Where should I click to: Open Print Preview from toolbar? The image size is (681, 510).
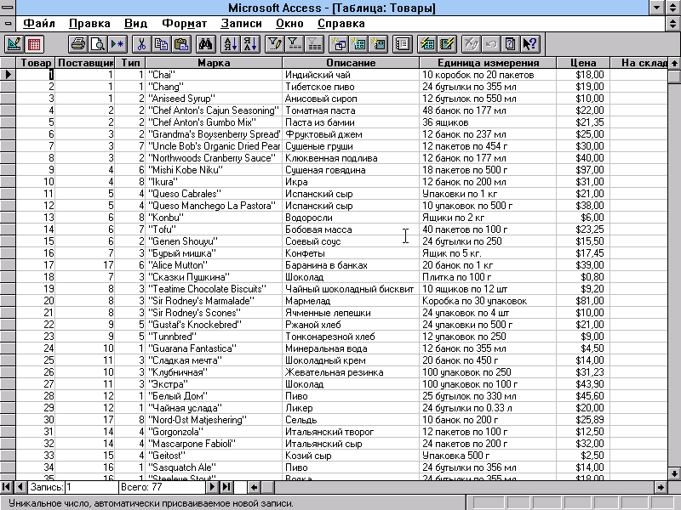[x=97, y=43]
